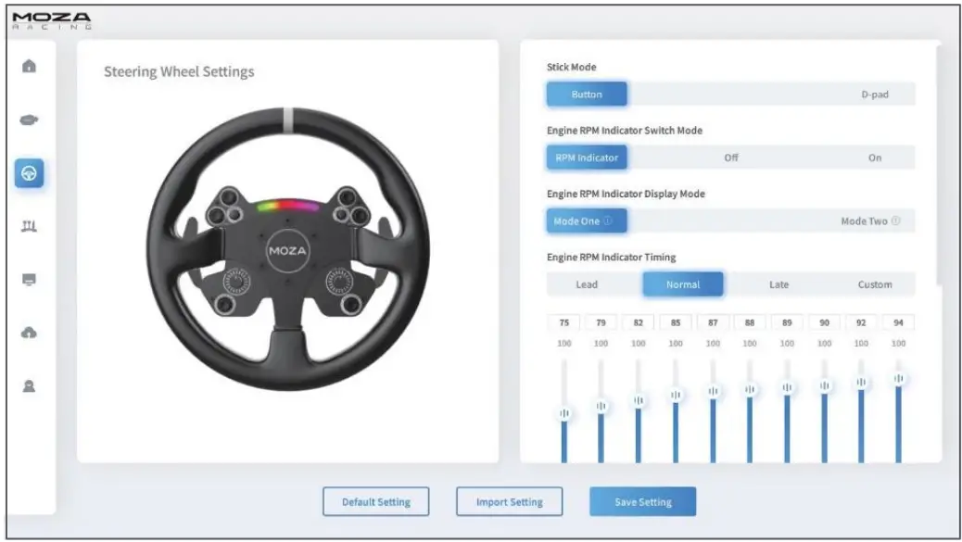View the Mode Two info tooltip icon
This screenshot has width=962, height=542.
coord(897,220)
